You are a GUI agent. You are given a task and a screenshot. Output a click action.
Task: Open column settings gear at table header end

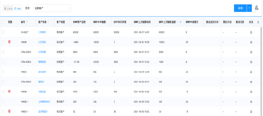pos(258,22)
